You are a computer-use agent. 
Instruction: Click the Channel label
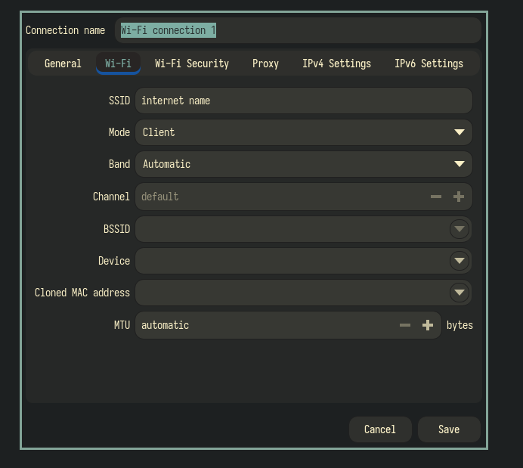(111, 197)
